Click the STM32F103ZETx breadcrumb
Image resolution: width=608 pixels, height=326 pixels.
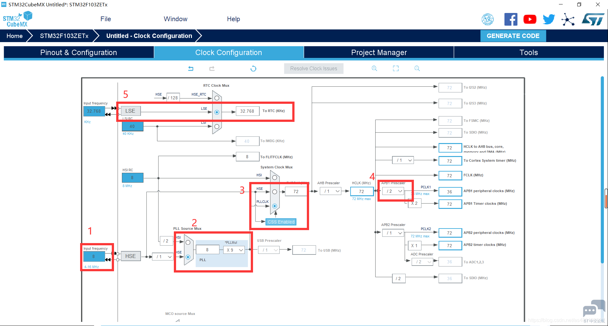pyautogui.click(x=64, y=36)
